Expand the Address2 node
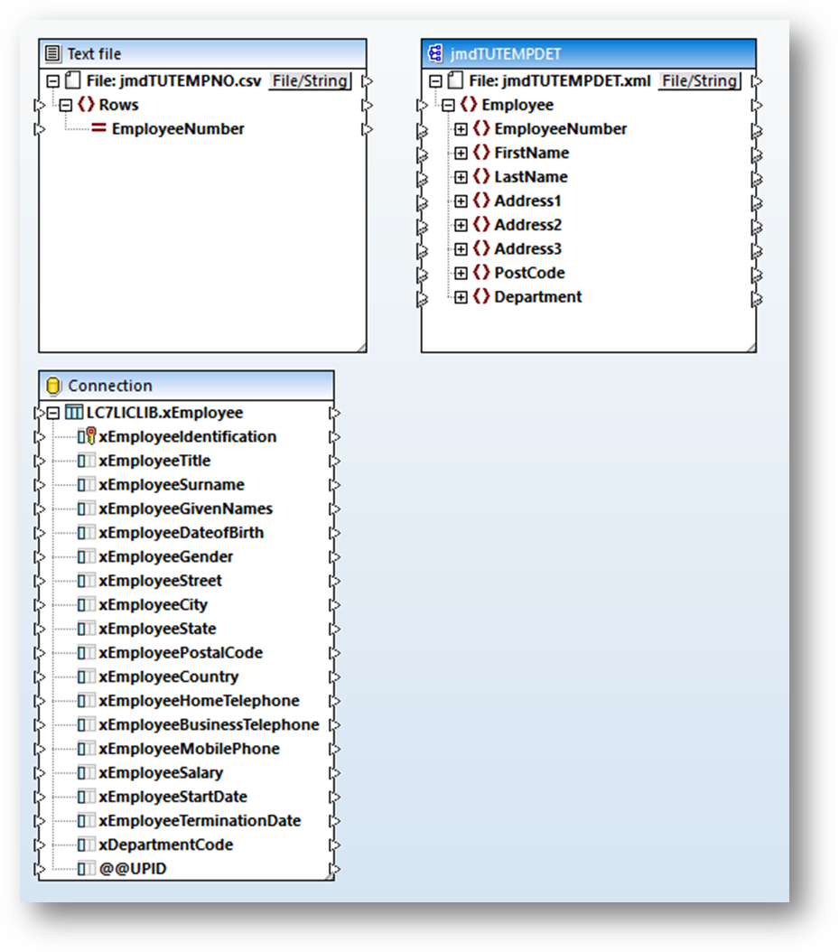The height and width of the screenshot is (952, 839). click(x=461, y=225)
